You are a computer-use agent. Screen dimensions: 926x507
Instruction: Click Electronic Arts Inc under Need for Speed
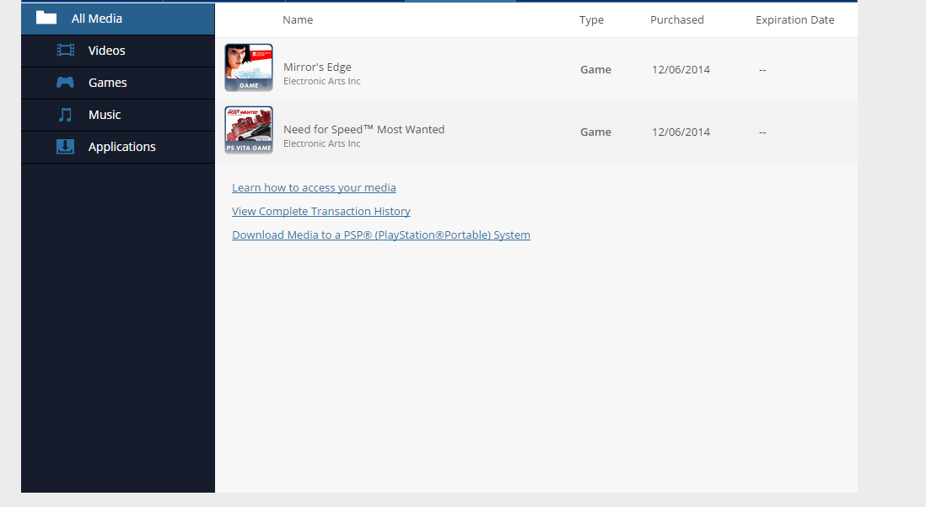[x=322, y=143]
